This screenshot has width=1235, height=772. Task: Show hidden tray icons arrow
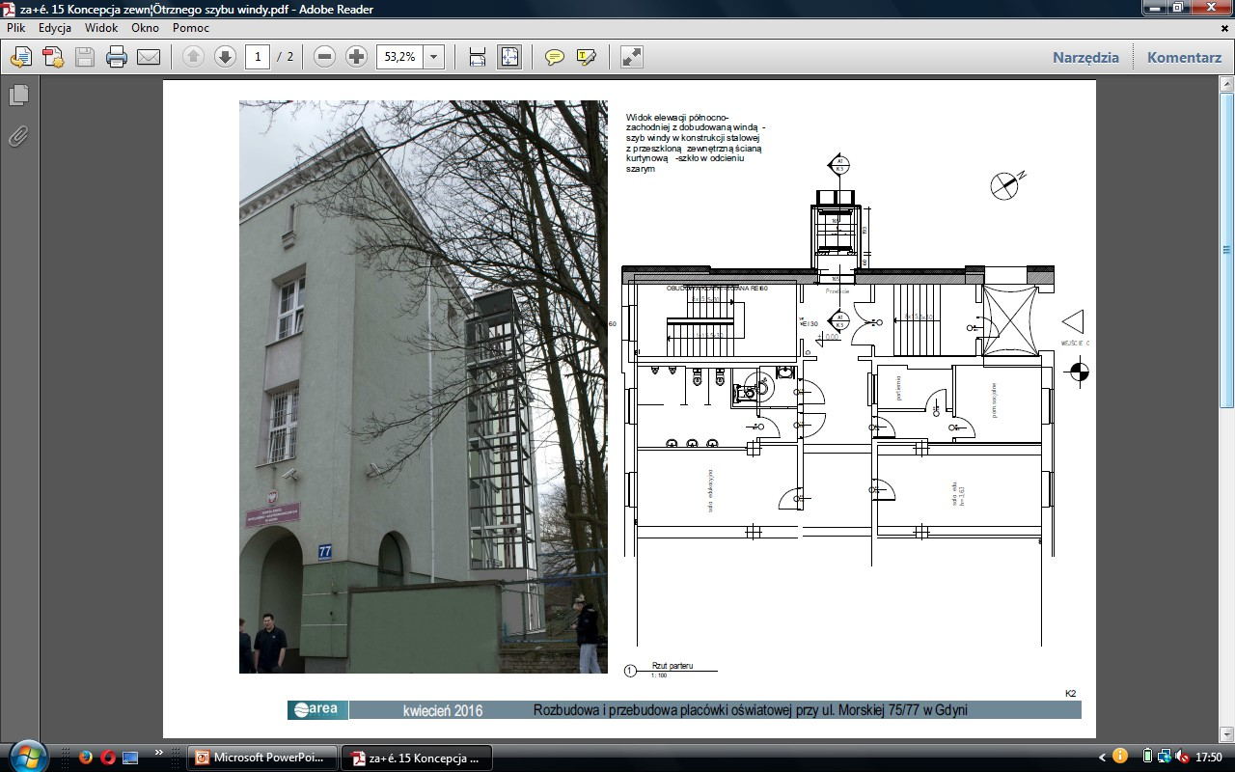coord(1103,758)
